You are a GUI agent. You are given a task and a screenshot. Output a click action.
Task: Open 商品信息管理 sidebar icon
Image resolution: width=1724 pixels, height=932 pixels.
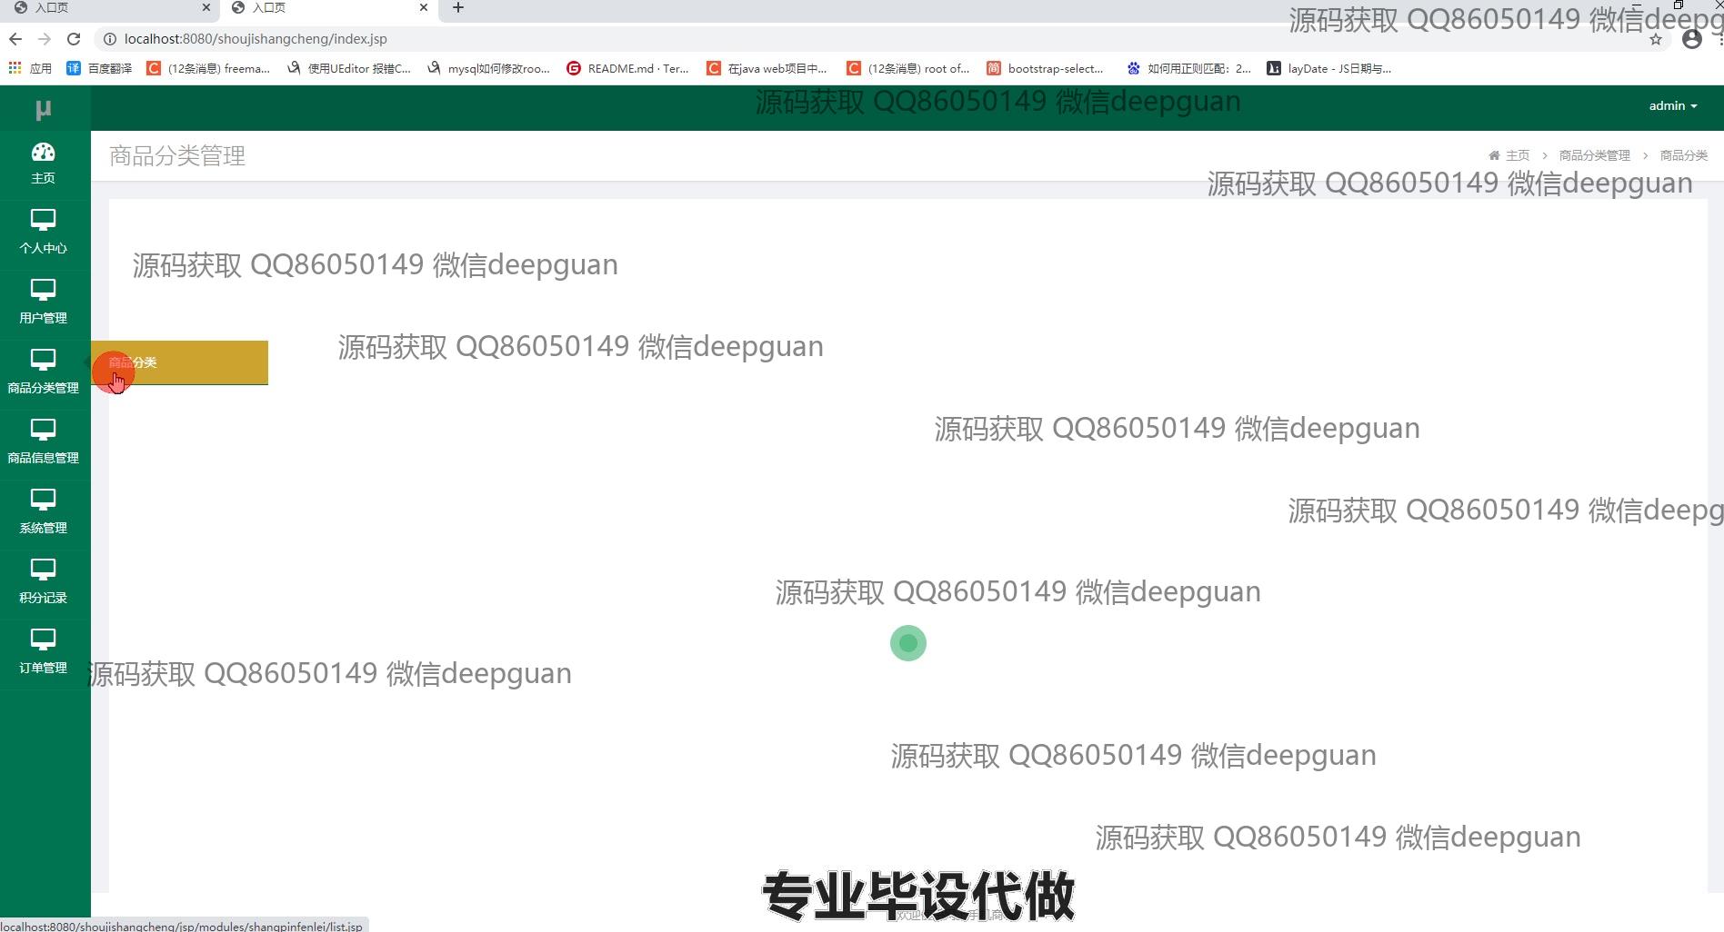pyautogui.click(x=43, y=430)
